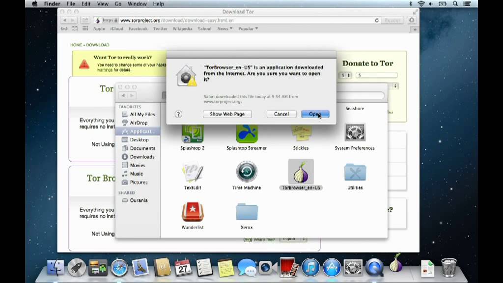Select the Splashtop 2 app icon

[x=193, y=134]
